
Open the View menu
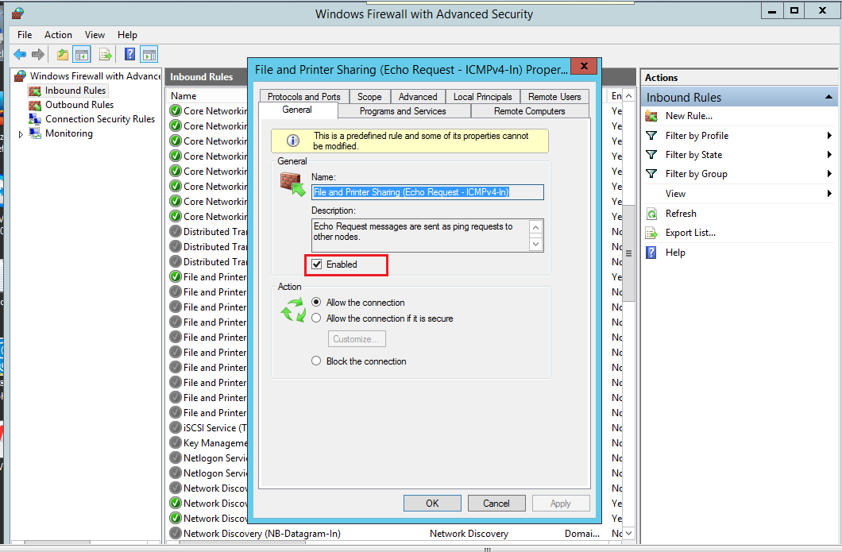tap(95, 35)
